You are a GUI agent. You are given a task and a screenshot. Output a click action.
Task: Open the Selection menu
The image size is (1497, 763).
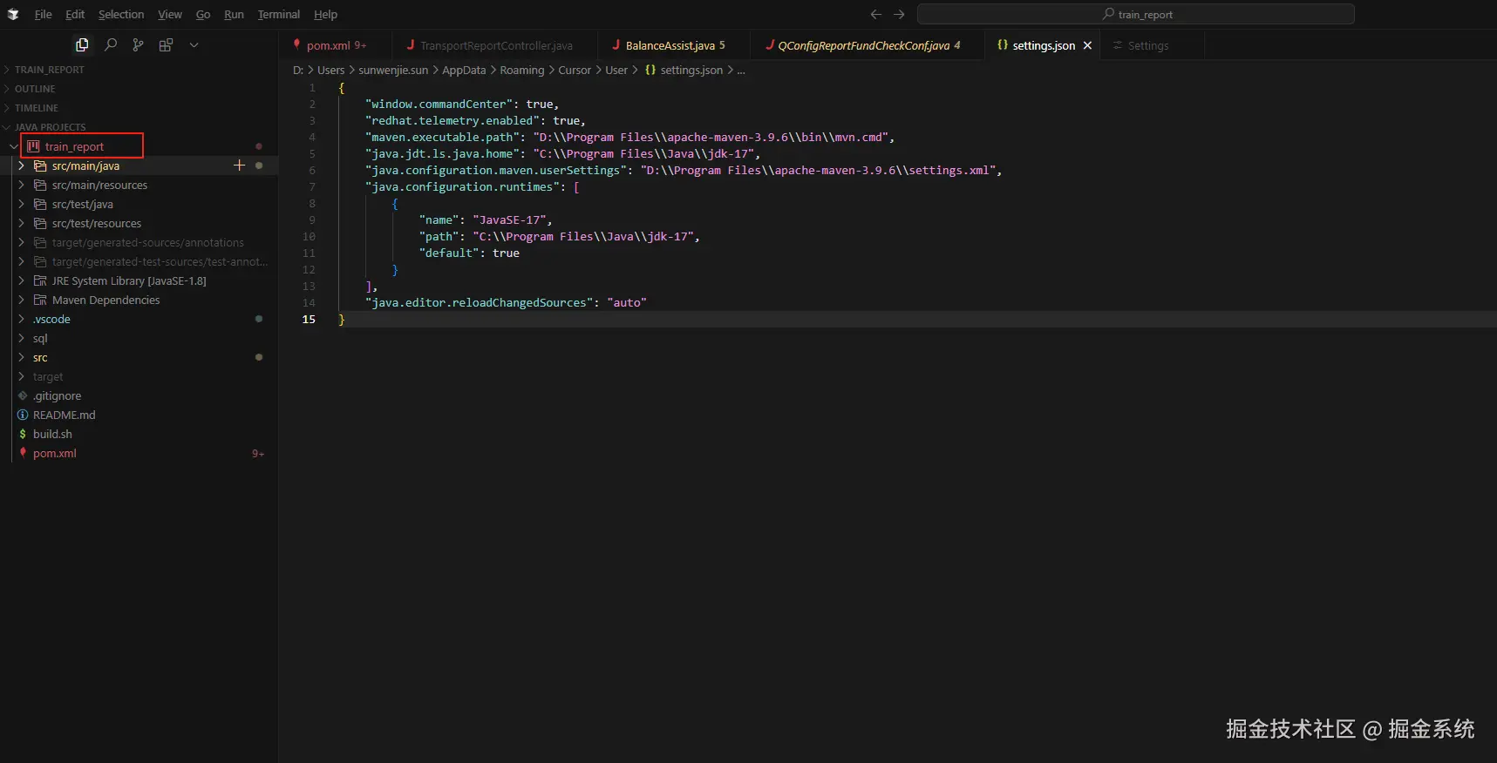point(121,14)
